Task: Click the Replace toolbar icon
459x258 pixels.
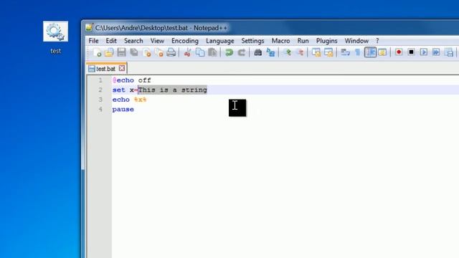Action: (x=270, y=52)
